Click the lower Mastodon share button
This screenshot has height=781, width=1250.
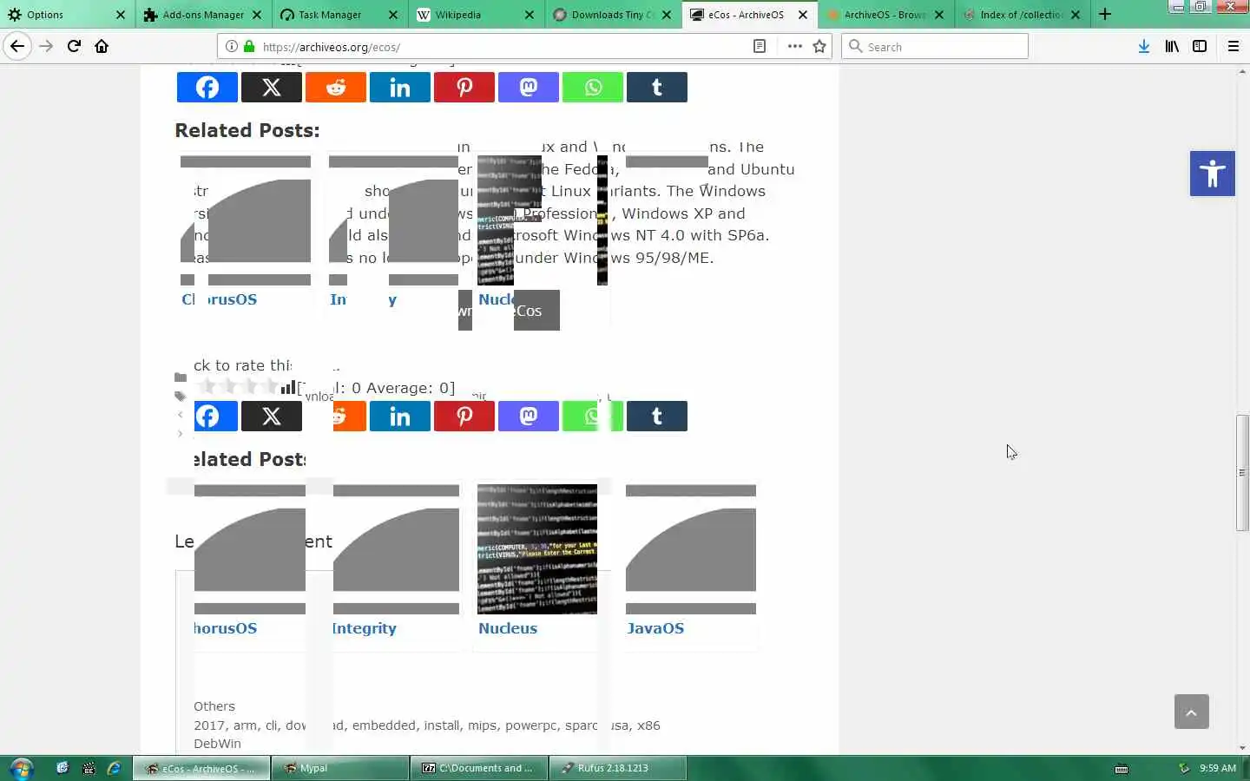pos(529,416)
